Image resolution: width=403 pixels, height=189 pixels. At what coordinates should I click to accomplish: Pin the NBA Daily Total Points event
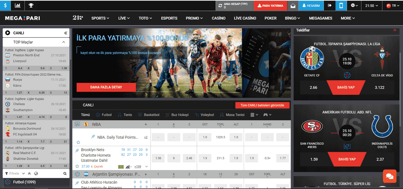tap(93, 137)
